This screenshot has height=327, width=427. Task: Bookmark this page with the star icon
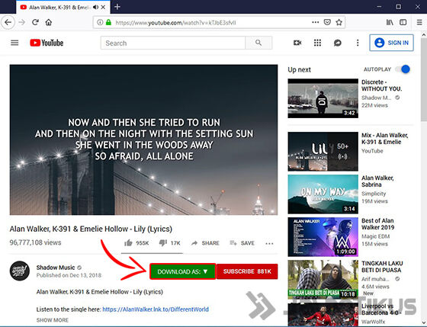click(339, 22)
